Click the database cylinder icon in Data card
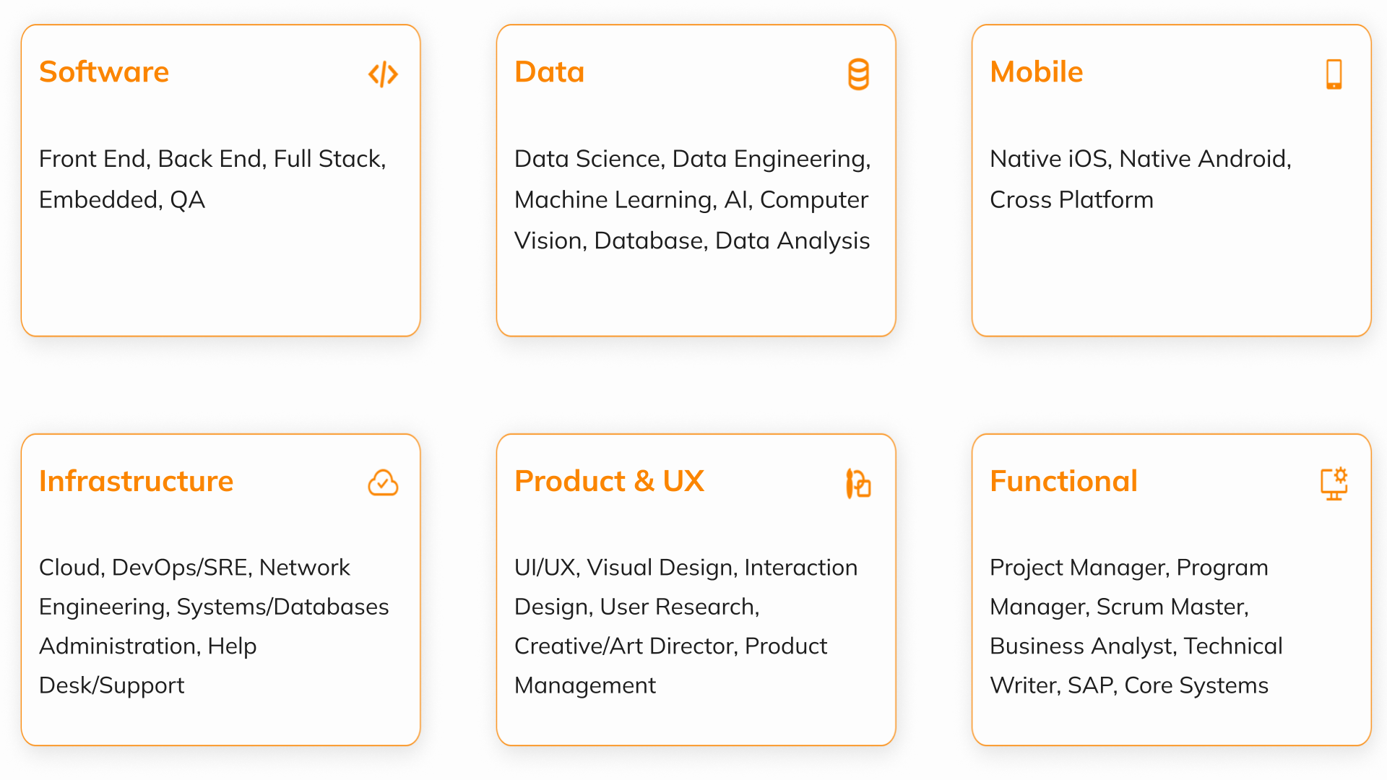 (x=858, y=74)
